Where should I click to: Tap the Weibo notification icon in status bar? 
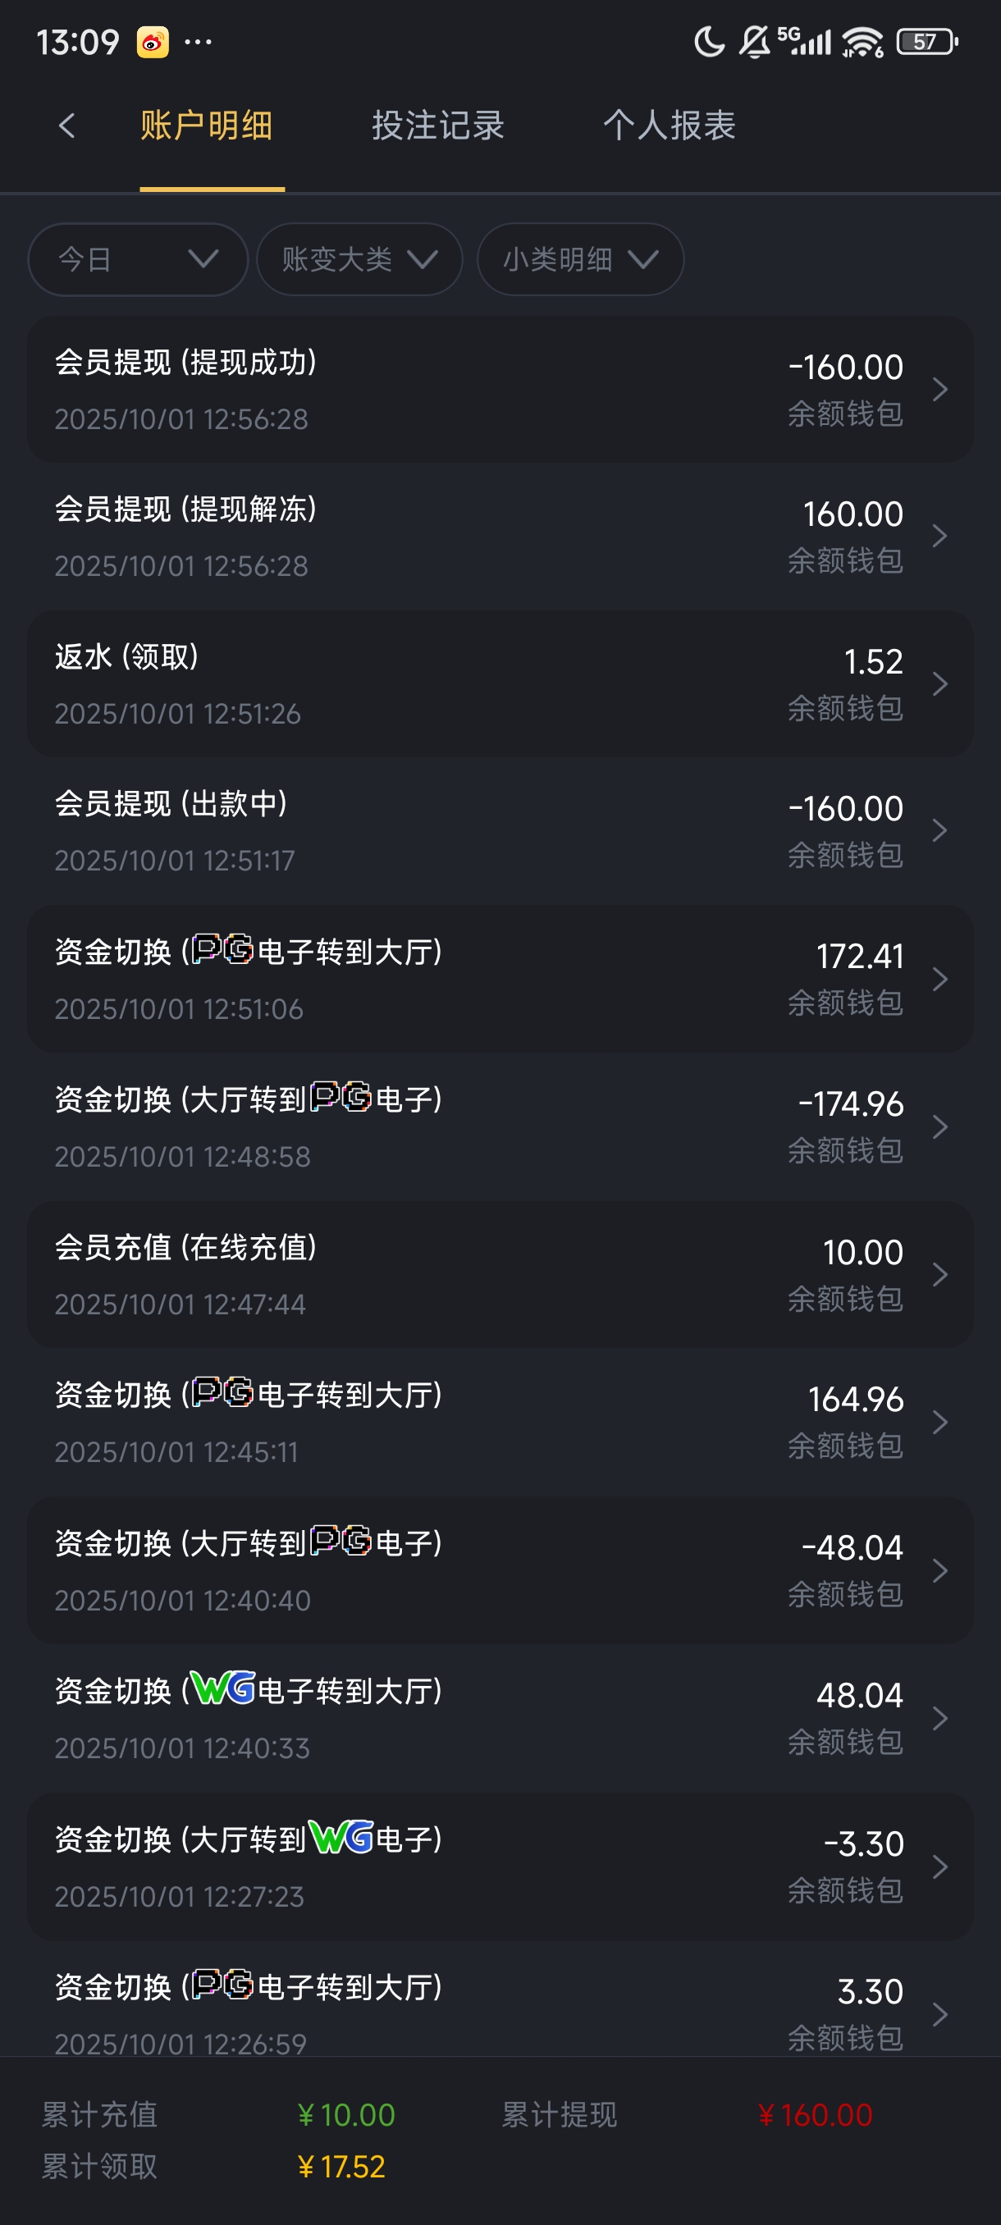tap(153, 42)
